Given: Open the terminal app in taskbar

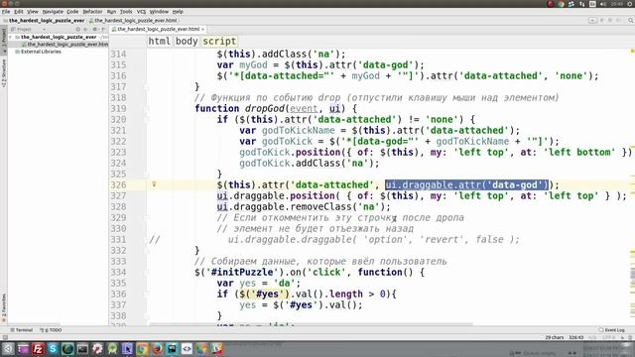Looking at the screenshot, I should tap(82, 348).
